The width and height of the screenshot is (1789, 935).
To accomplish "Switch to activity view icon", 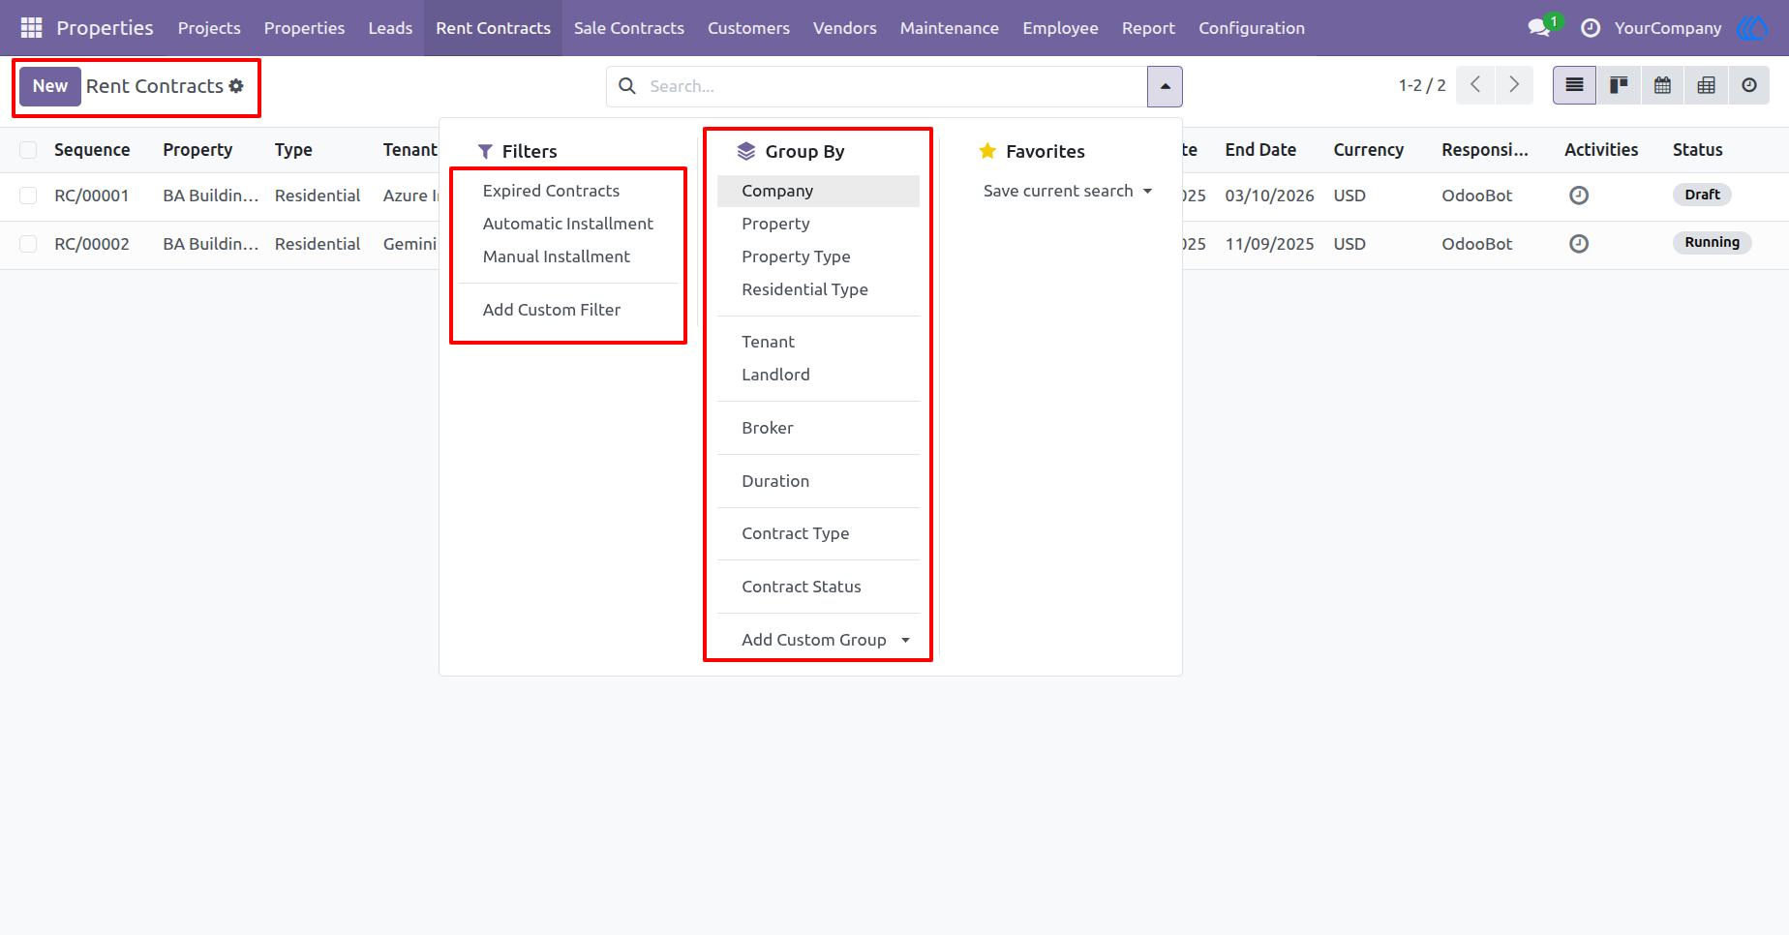I will [x=1749, y=85].
